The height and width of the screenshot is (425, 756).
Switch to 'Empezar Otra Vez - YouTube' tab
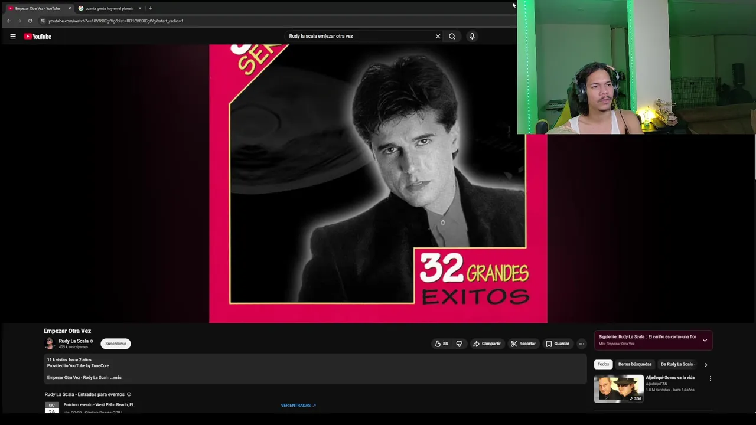coord(37,8)
